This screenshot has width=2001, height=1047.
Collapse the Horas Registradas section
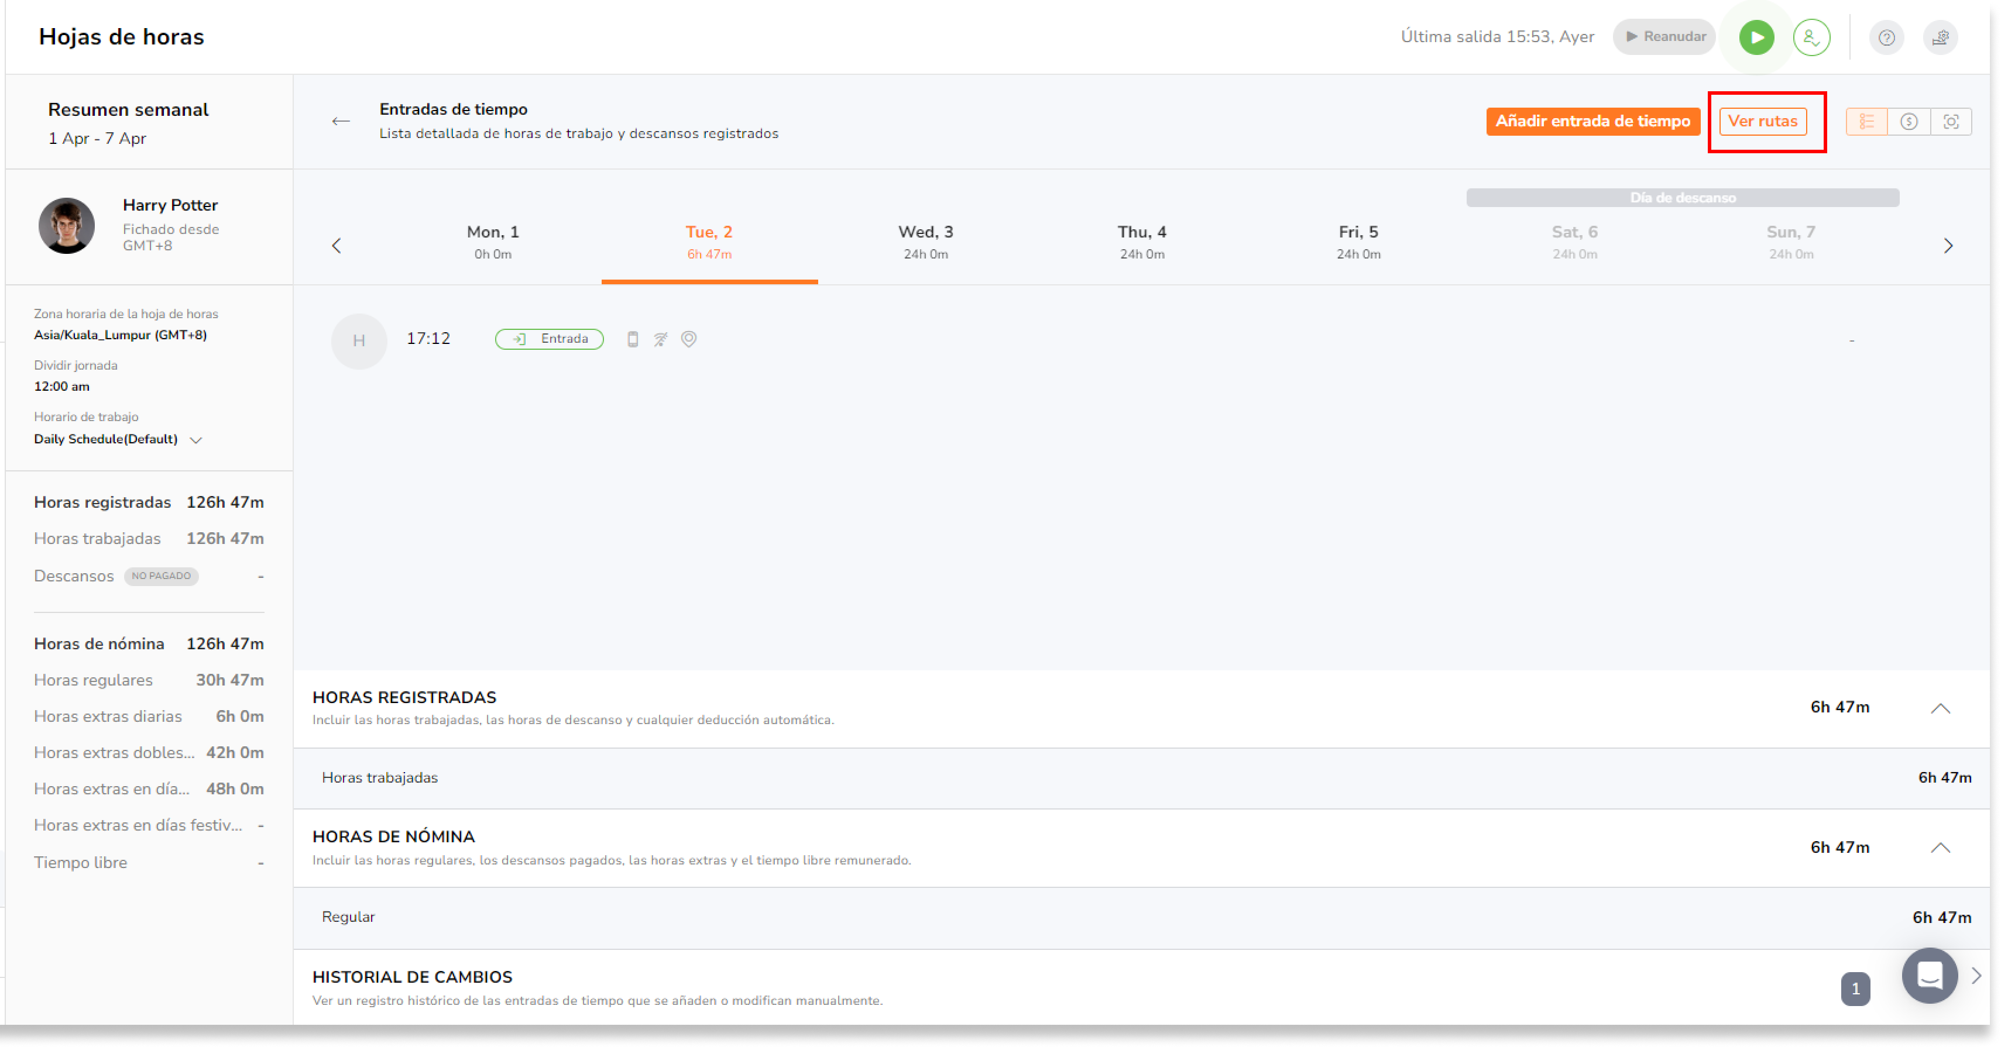pyautogui.click(x=1940, y=708)
